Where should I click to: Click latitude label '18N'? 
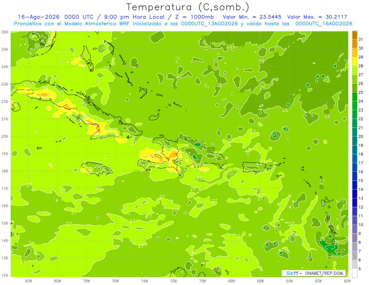point(5,171)
